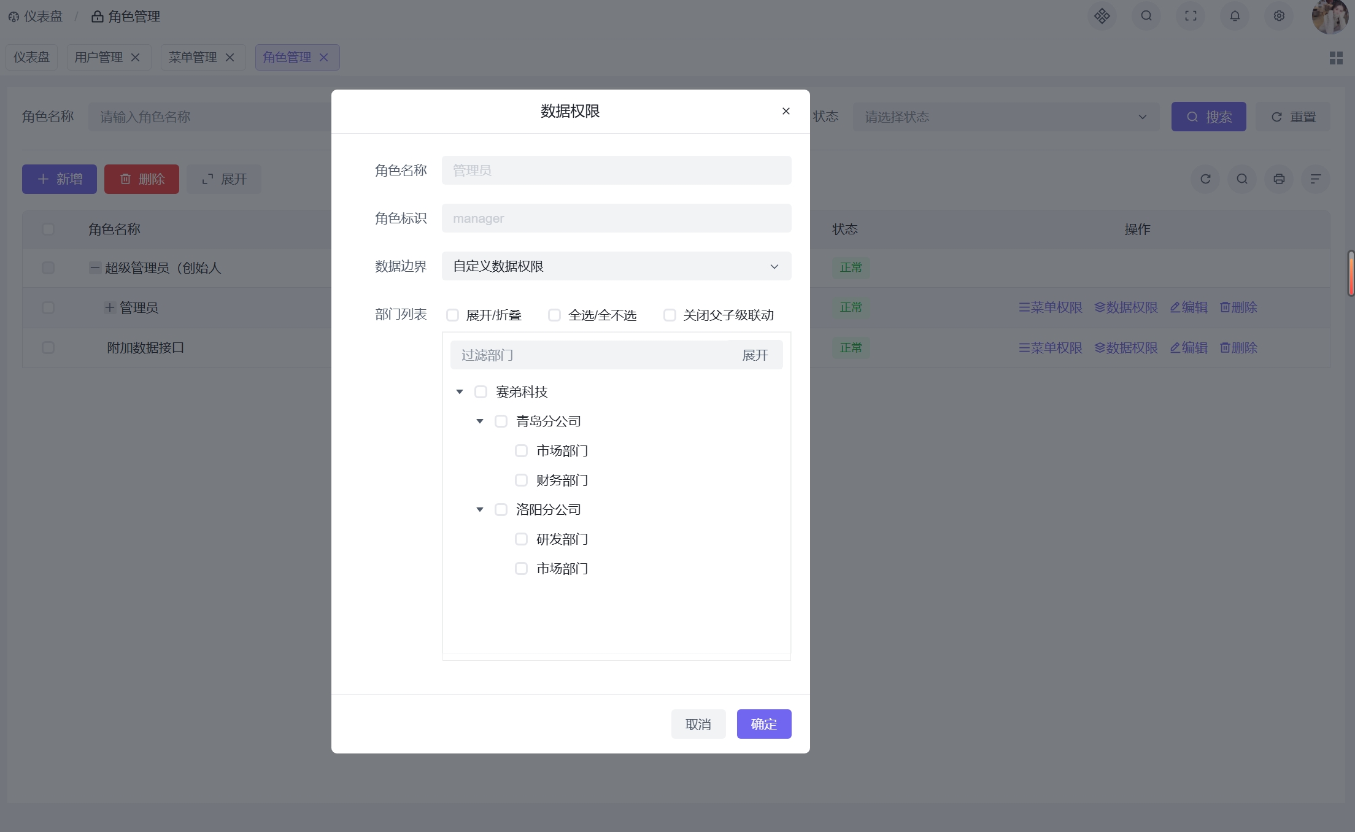
Task: Toggle fullscreen mode icon
Action: (x=1191, y=16)
